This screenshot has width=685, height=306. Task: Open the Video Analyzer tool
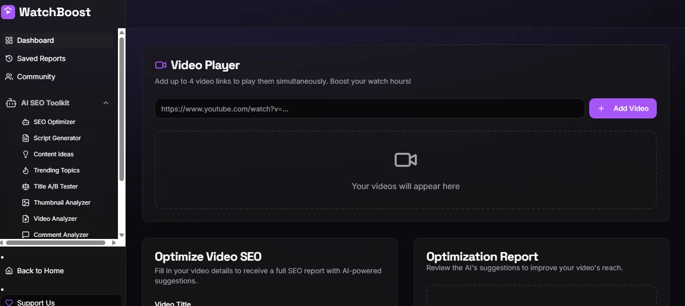click(55, 219)
